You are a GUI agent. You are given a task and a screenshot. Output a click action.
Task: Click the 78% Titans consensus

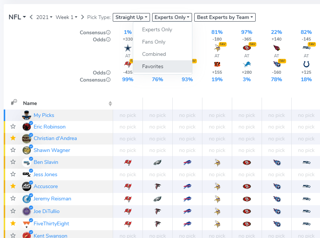[276, 79]
